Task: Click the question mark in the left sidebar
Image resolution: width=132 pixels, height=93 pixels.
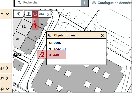Action: tap(2, 14)
